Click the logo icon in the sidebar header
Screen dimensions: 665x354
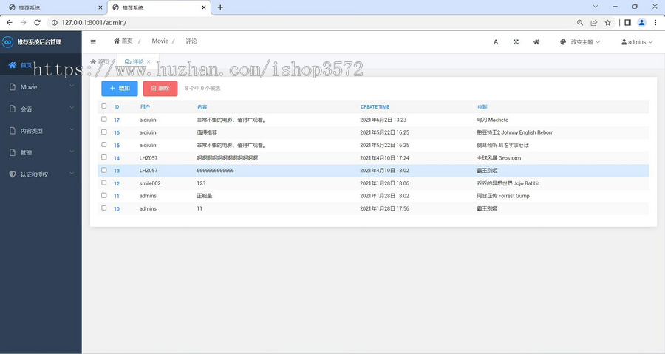tap(7, 42)
